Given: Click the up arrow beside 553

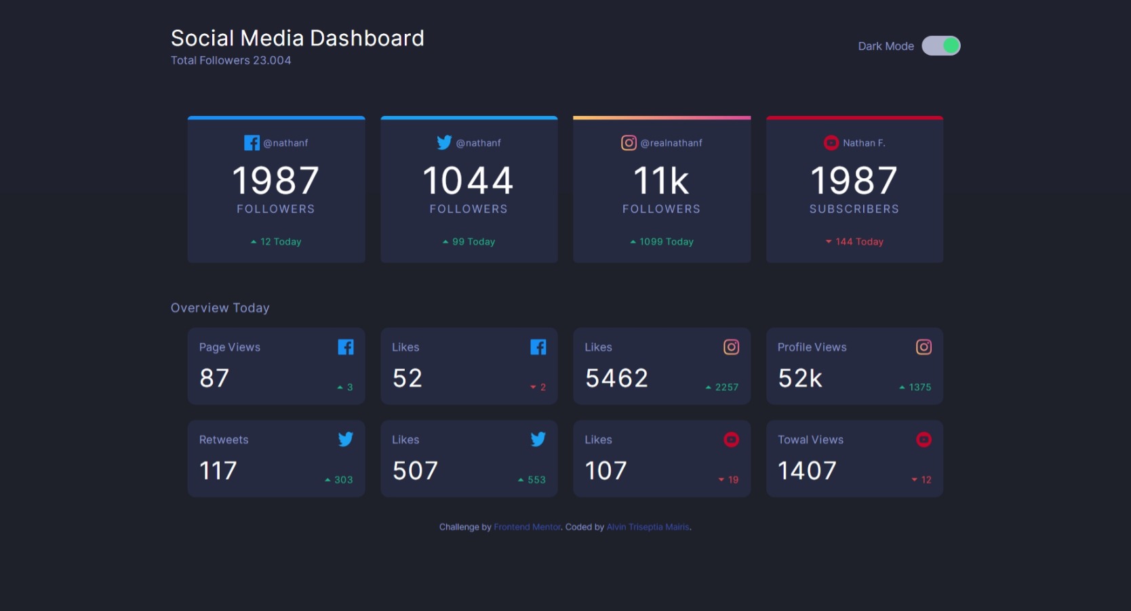Looking at the screenshot, I should (521, 480).
